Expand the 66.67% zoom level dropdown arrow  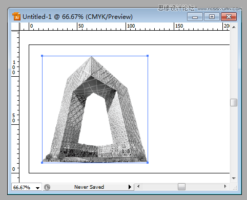(x=37, y=188)
